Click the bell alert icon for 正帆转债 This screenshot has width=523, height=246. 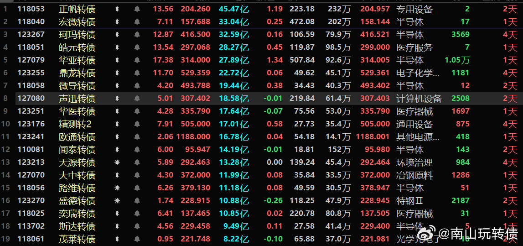pyautogui.click(x=137, y=9)
